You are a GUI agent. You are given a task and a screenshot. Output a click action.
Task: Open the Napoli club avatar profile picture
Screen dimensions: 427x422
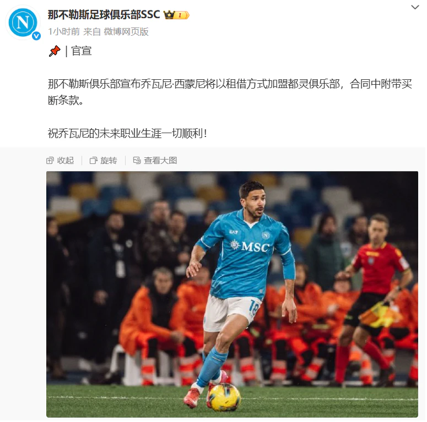point(23,23)
